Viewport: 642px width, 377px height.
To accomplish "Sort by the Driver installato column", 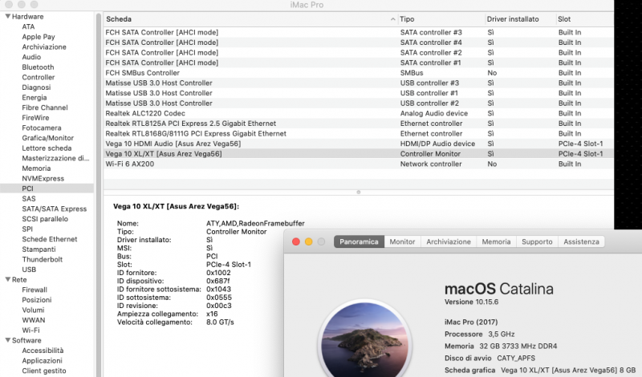I will pyautogui.click(x=513, y=19).
